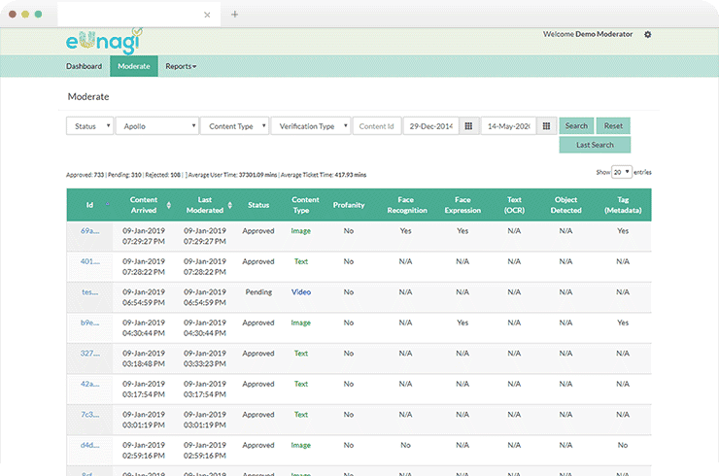719x476 pixels.
Task: Open record with Id 401...
Action: point(89,262)
